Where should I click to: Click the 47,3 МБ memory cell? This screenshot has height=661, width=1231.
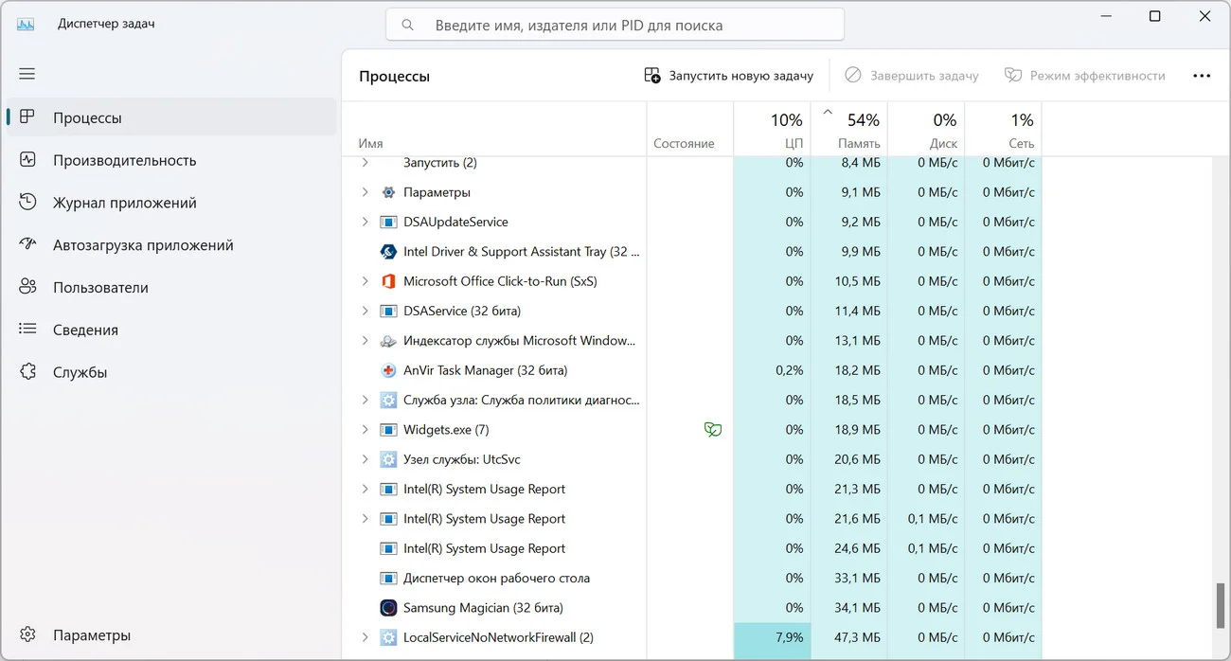click(x=849, y=637)
